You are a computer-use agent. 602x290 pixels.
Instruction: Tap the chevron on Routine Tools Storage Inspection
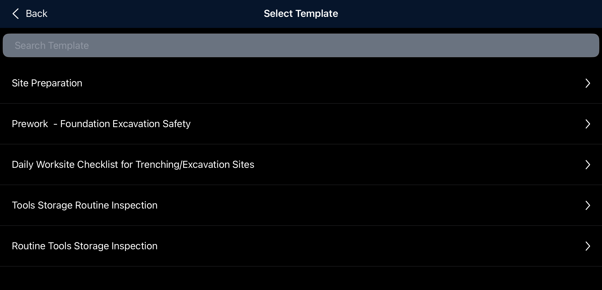[x=588, y=246]
